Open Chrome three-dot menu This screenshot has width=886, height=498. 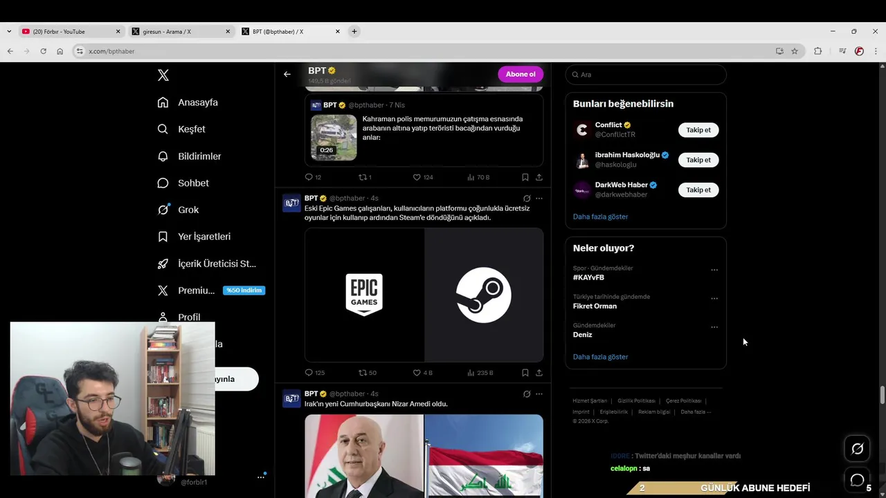876,51
